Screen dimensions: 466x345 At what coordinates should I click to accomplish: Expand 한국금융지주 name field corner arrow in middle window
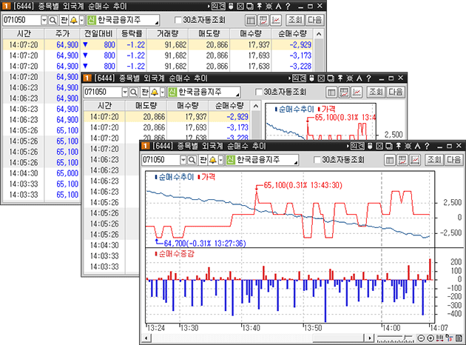[237, 95]
